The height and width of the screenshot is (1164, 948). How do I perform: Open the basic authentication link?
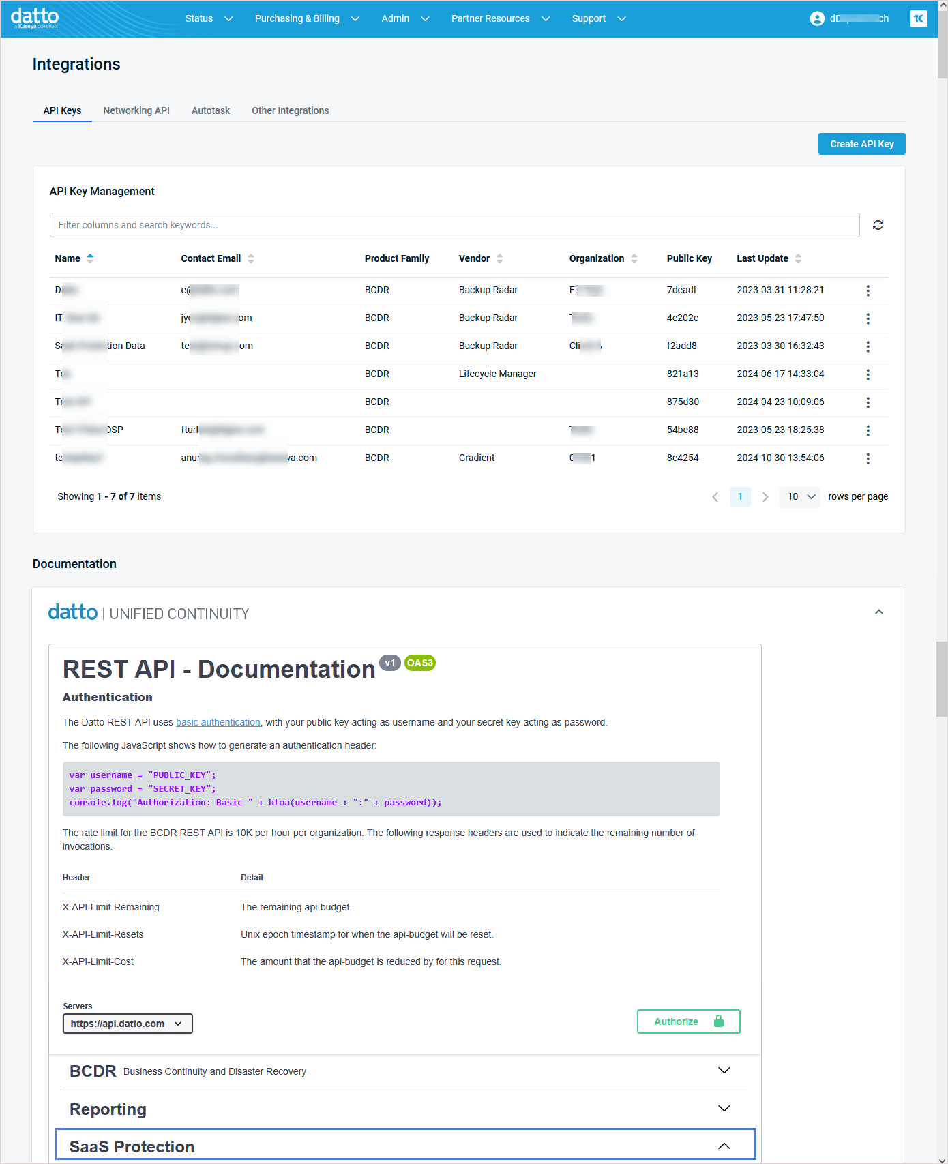(218, 722)
